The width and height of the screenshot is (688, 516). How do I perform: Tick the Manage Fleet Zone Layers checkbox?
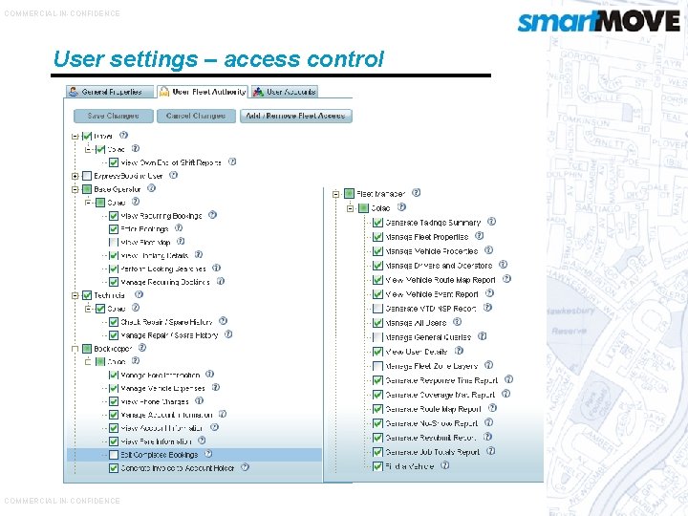[377, 366]
